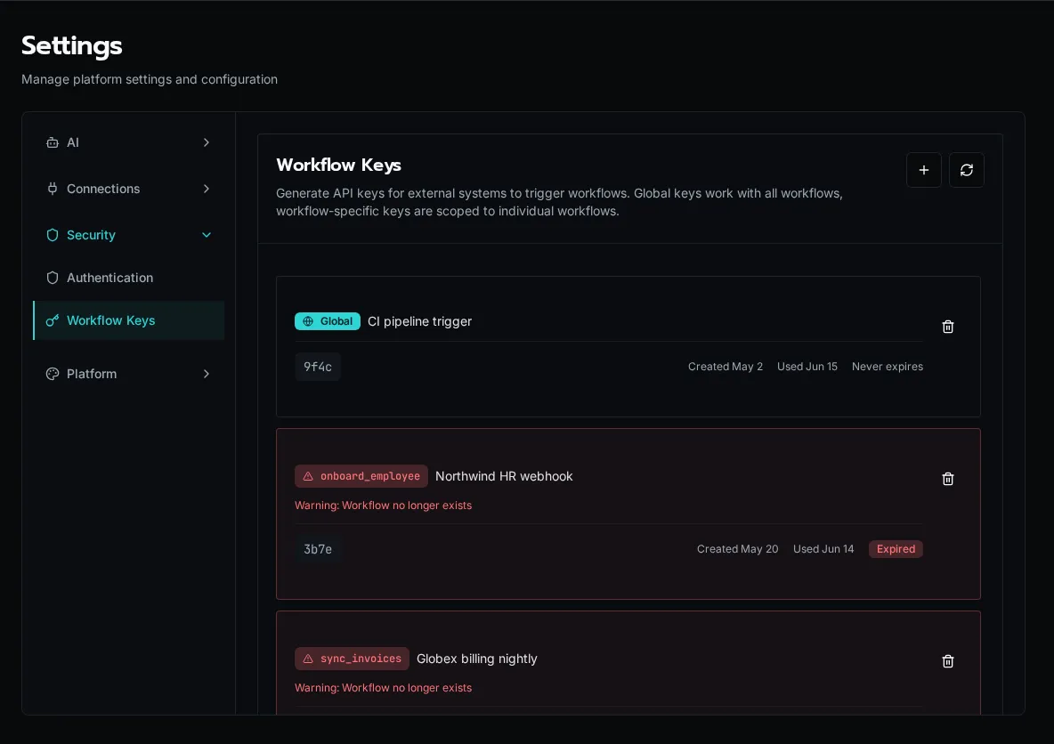The height and width of the screenshot is (744, 1054).
Task: Collapse the Security section chevron
Action: coord(207,235)
